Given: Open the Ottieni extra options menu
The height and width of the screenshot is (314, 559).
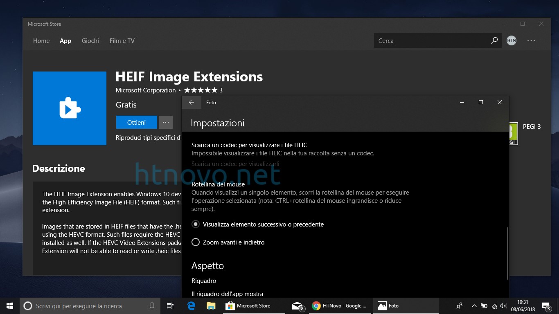Looking at the screenshot, I should point(165,122).
